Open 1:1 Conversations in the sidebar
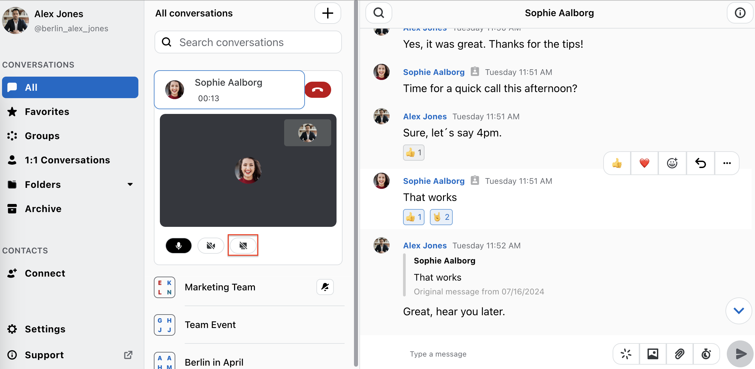This screenshot has height=369, width=755. coord(70,160)
